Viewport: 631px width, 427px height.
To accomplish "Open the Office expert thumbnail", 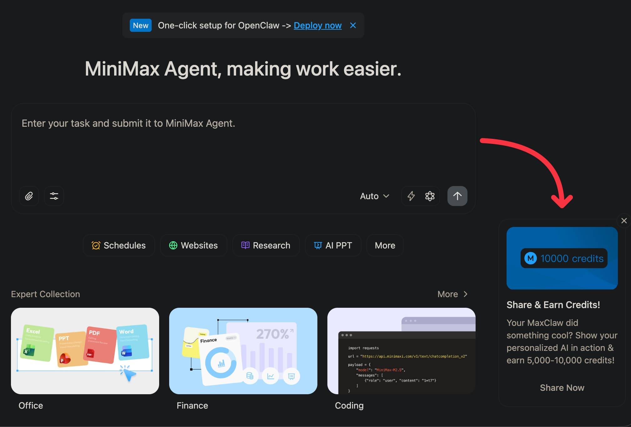I will (85, 351).
